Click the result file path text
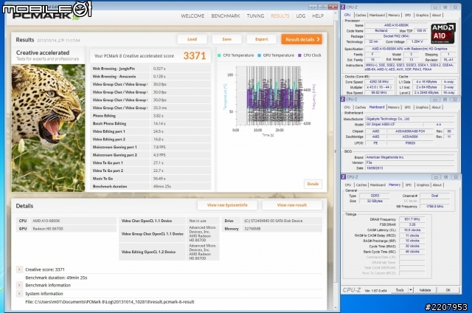 (110, 301)
